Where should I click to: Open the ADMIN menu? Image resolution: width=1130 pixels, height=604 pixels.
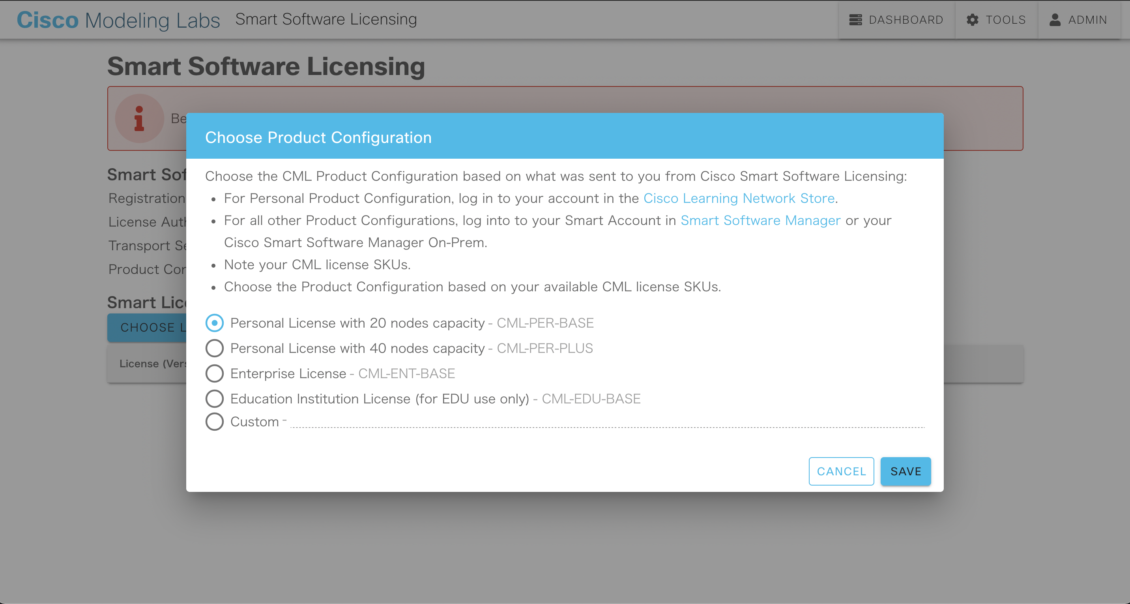(x=1087, y=20)
